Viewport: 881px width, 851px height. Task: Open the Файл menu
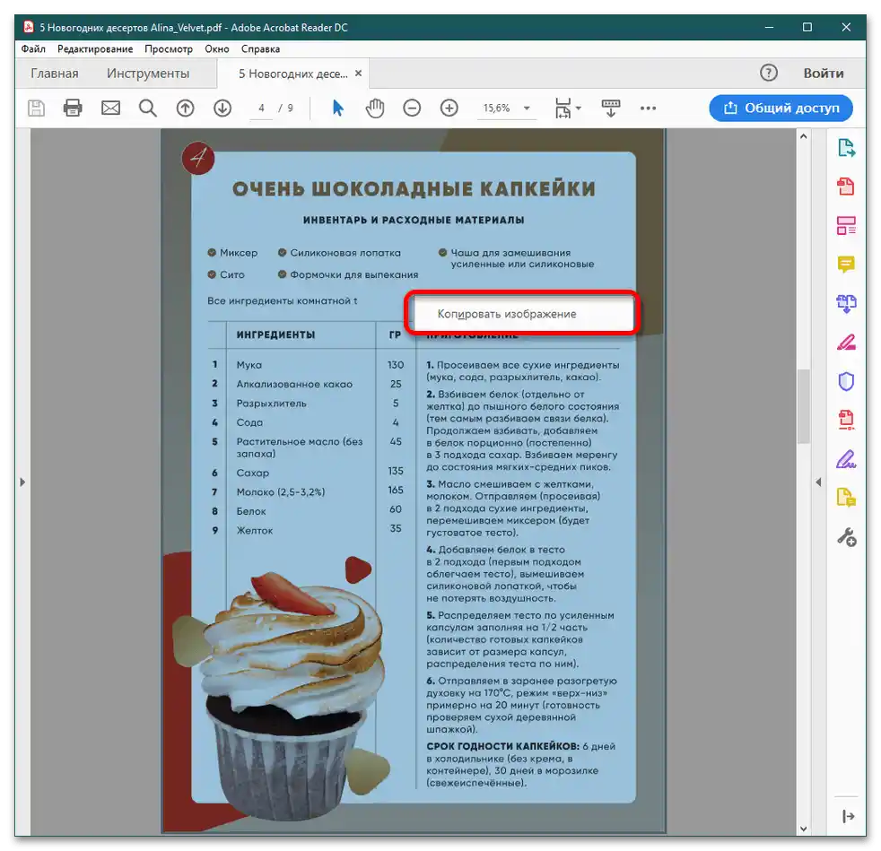click(x=33, y=48)
